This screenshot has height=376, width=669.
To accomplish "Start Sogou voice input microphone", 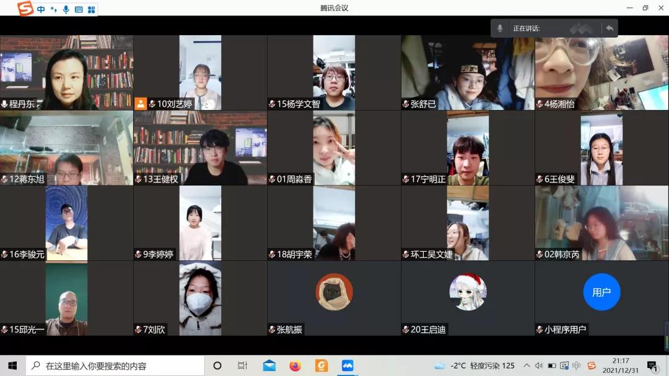I will click(66, 9).
